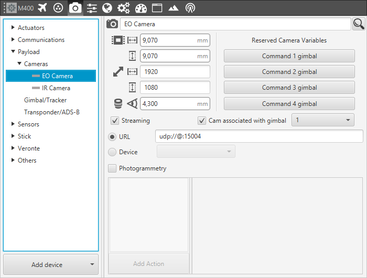Click the sensor height 9,070 mm field
This screenshot has height=278, width=367.
175,56
